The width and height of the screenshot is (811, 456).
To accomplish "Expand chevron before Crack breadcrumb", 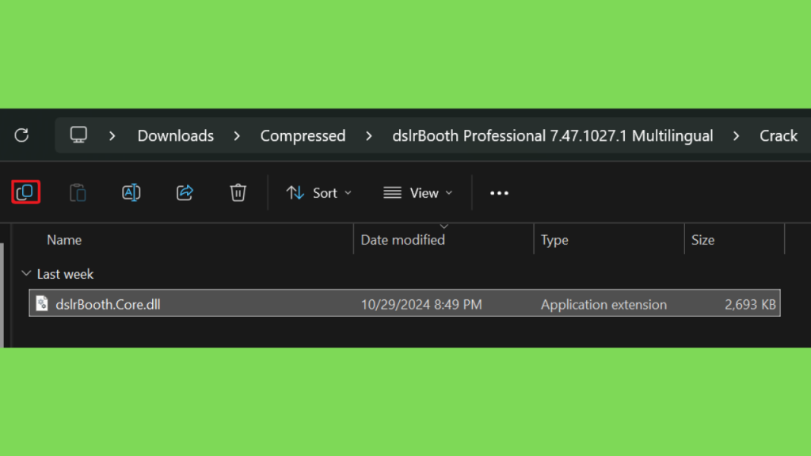I will pyautogui.click(x=736, y=136).
